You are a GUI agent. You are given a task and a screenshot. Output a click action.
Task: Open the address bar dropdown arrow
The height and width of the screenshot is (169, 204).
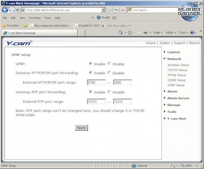click(x=103, y=10)
